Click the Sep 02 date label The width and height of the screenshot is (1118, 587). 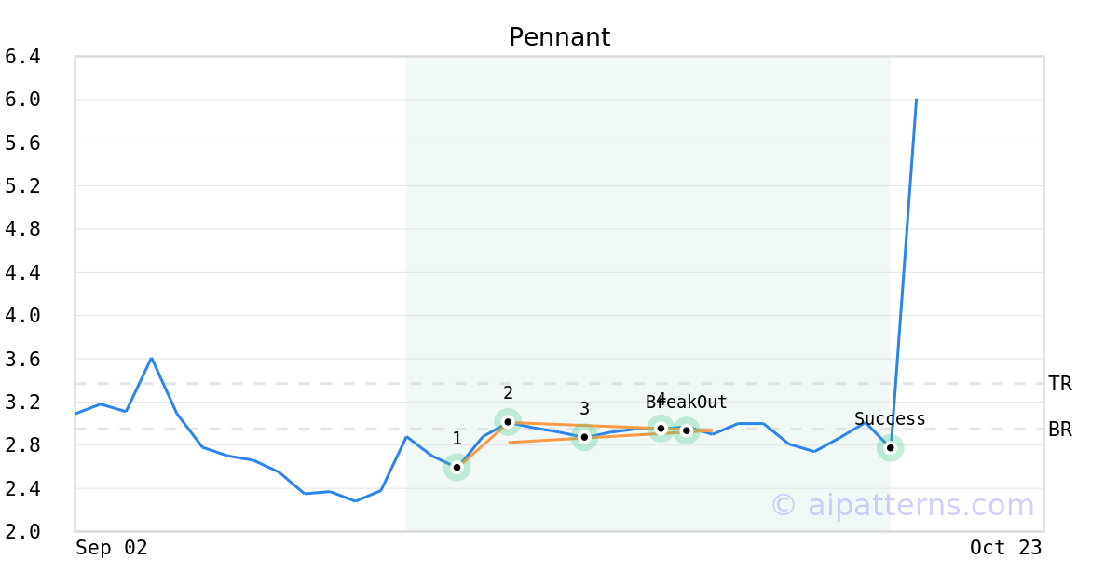pyautogui.click(x=112, y=548)
